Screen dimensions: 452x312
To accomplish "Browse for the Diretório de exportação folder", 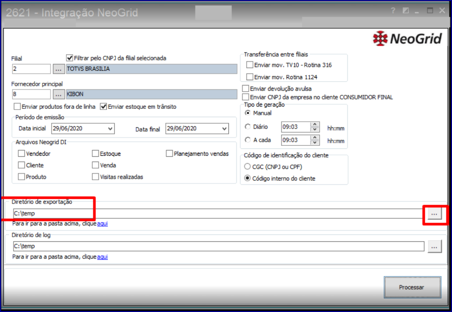I will [x=434, y=214].
